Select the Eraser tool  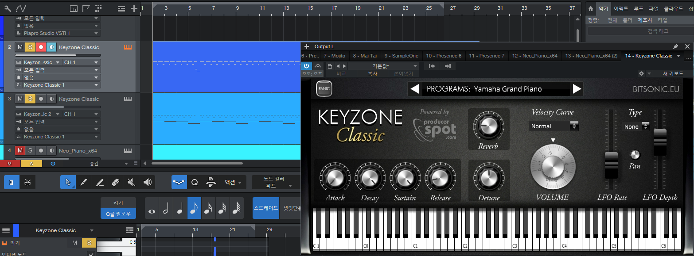pyautogui.click(x=116, y=182)
